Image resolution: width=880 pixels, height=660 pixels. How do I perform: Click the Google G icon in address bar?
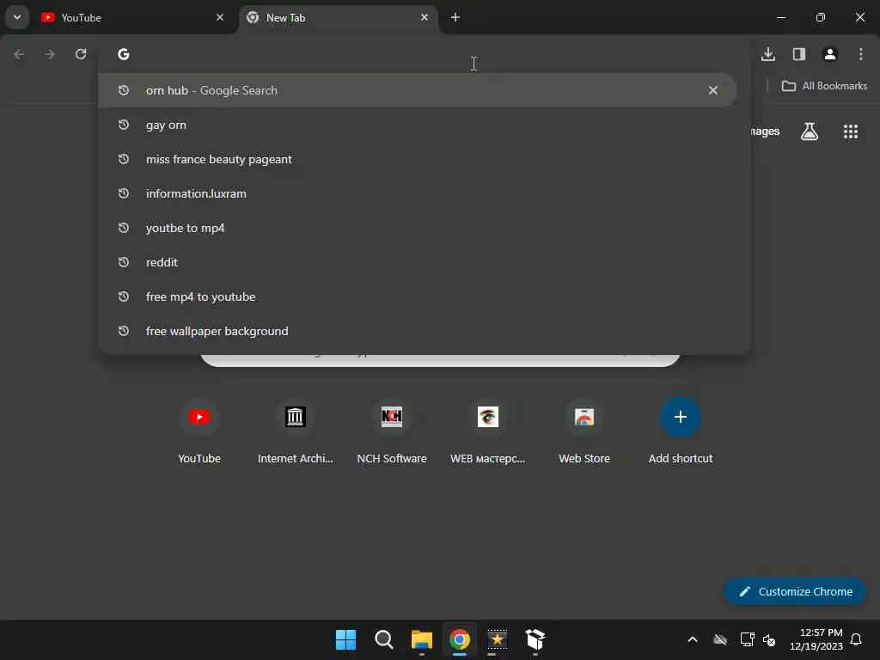pos(124,54)
